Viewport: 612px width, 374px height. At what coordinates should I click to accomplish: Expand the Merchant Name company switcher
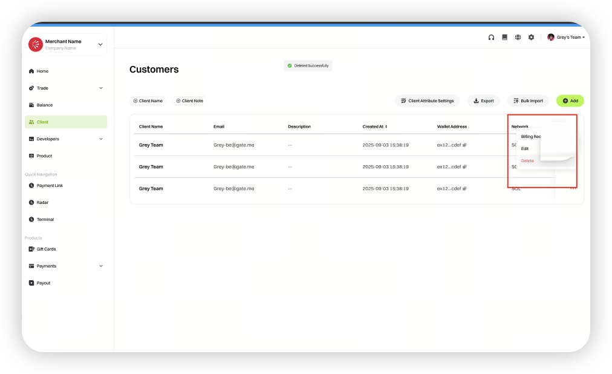[x=100, y=44]
